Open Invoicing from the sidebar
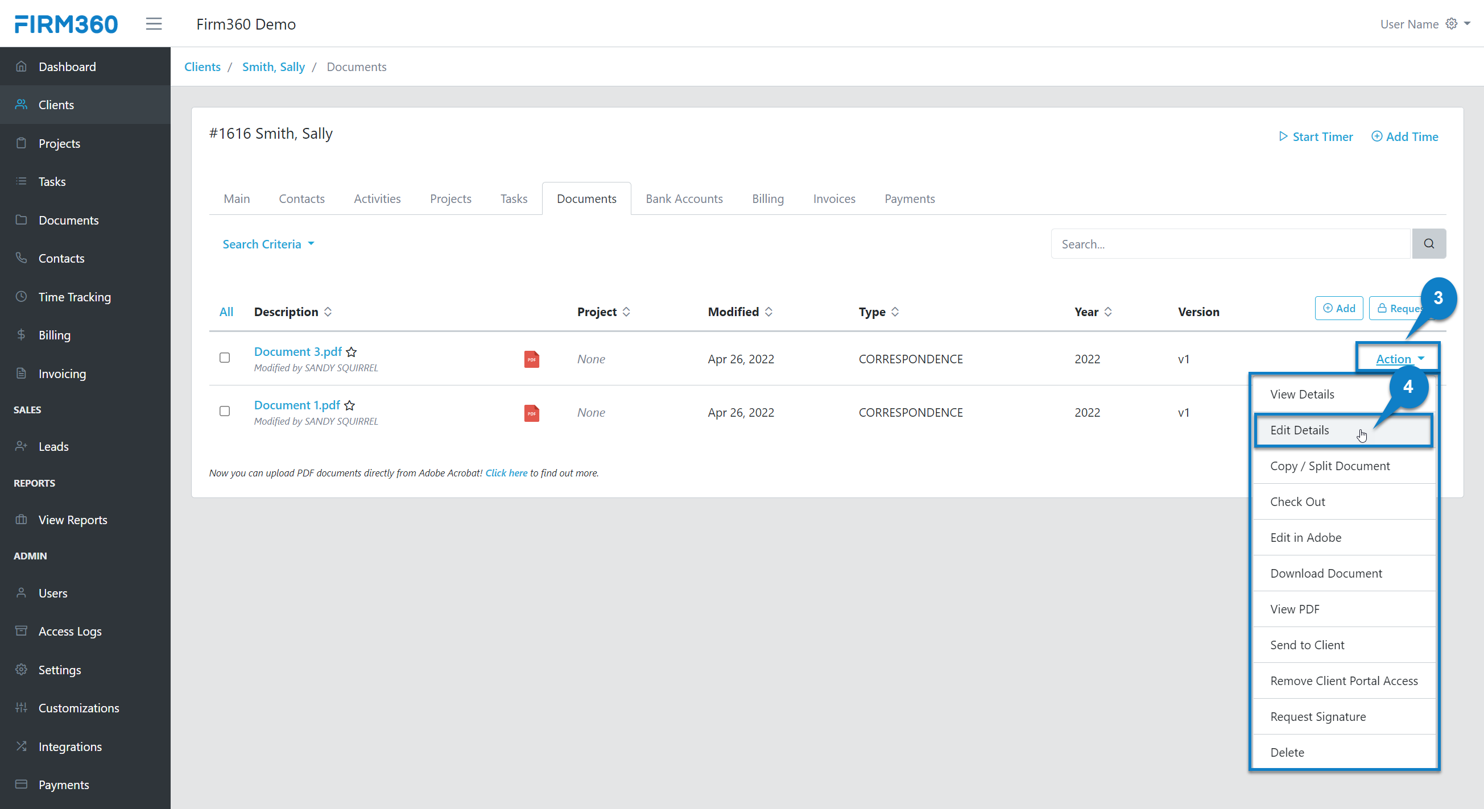 click(x=61, y=373)
